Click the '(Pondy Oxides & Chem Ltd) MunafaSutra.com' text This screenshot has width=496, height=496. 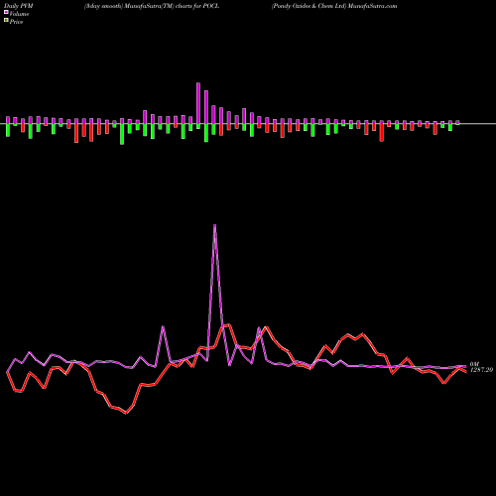[334, 6]
